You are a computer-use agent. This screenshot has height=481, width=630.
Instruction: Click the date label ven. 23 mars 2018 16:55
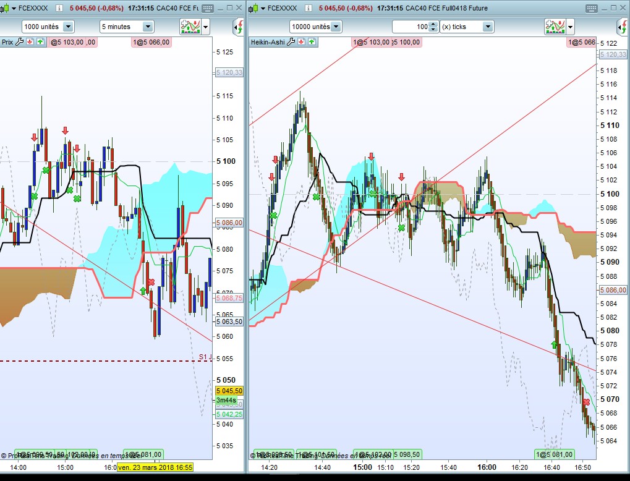tap(155, 467)
